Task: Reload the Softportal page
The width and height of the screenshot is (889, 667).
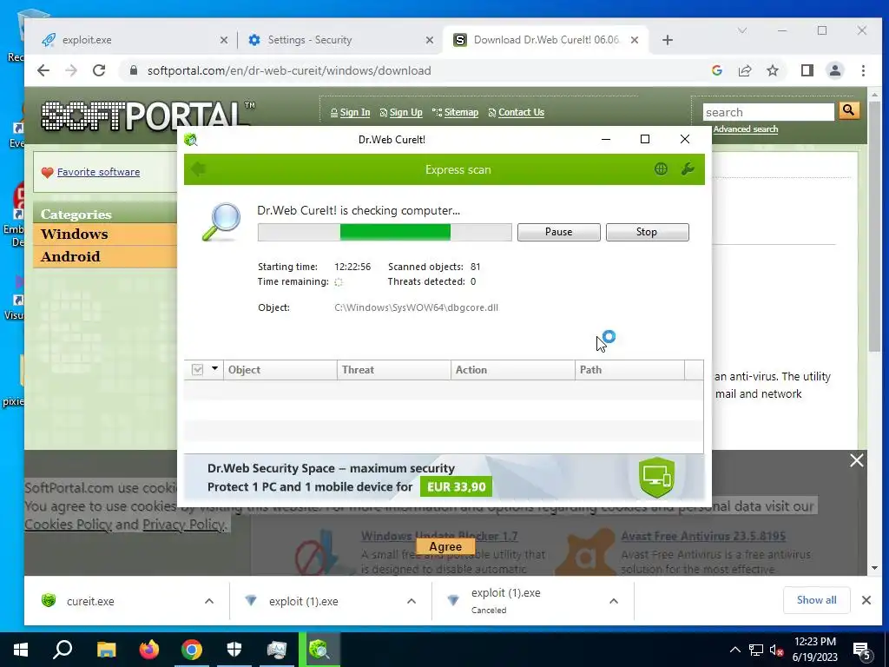Action: tap(99, 70)
